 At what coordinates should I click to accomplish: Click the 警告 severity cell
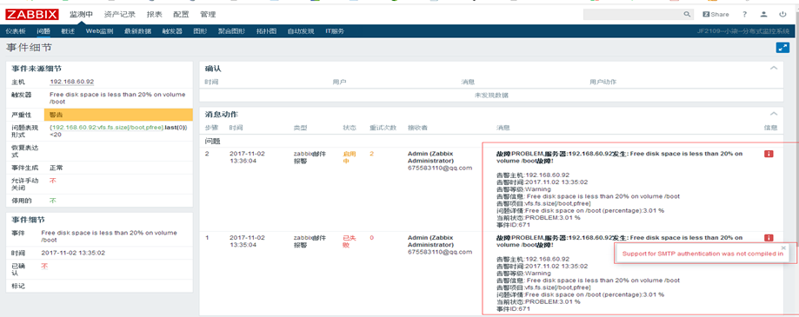click(x=119, y=115)
